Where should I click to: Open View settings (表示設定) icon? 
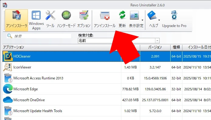[134, 15]
